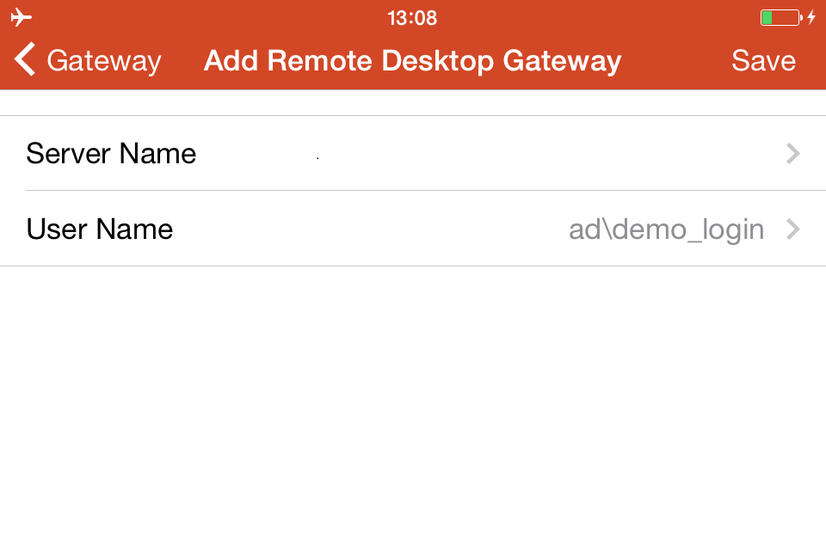Click the word Desktop in the title
The width and height of the screenshot is (826, 550).
[x=437, y=61]
